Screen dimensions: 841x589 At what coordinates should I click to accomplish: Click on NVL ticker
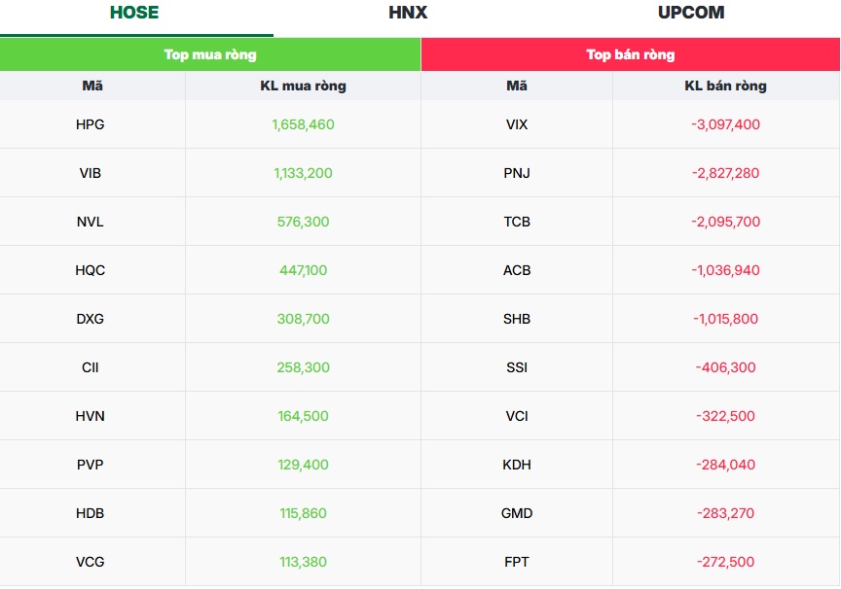[x=91, y=222]
